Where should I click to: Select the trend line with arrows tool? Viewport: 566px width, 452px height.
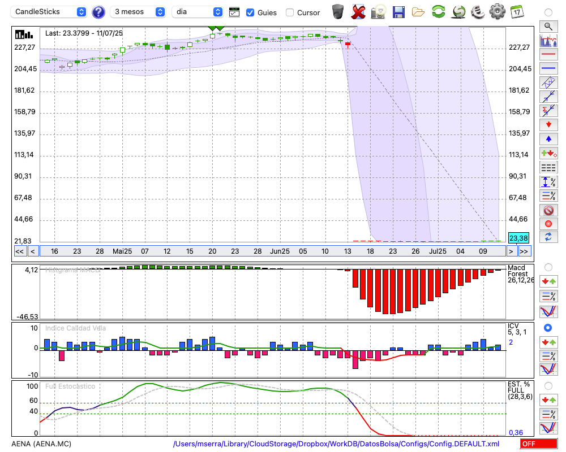548,97
